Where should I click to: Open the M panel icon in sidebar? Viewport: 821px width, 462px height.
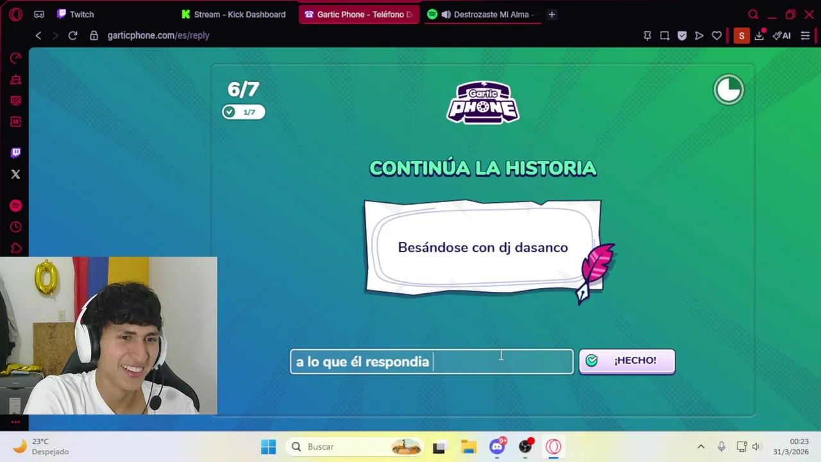point(16,121)
